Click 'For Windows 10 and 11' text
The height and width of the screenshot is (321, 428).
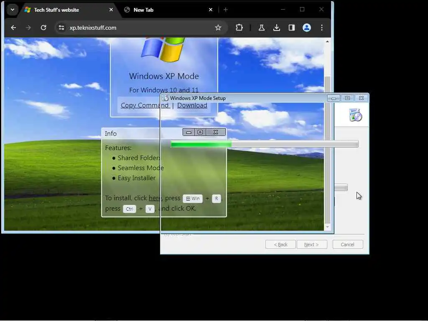coord(164,90)
